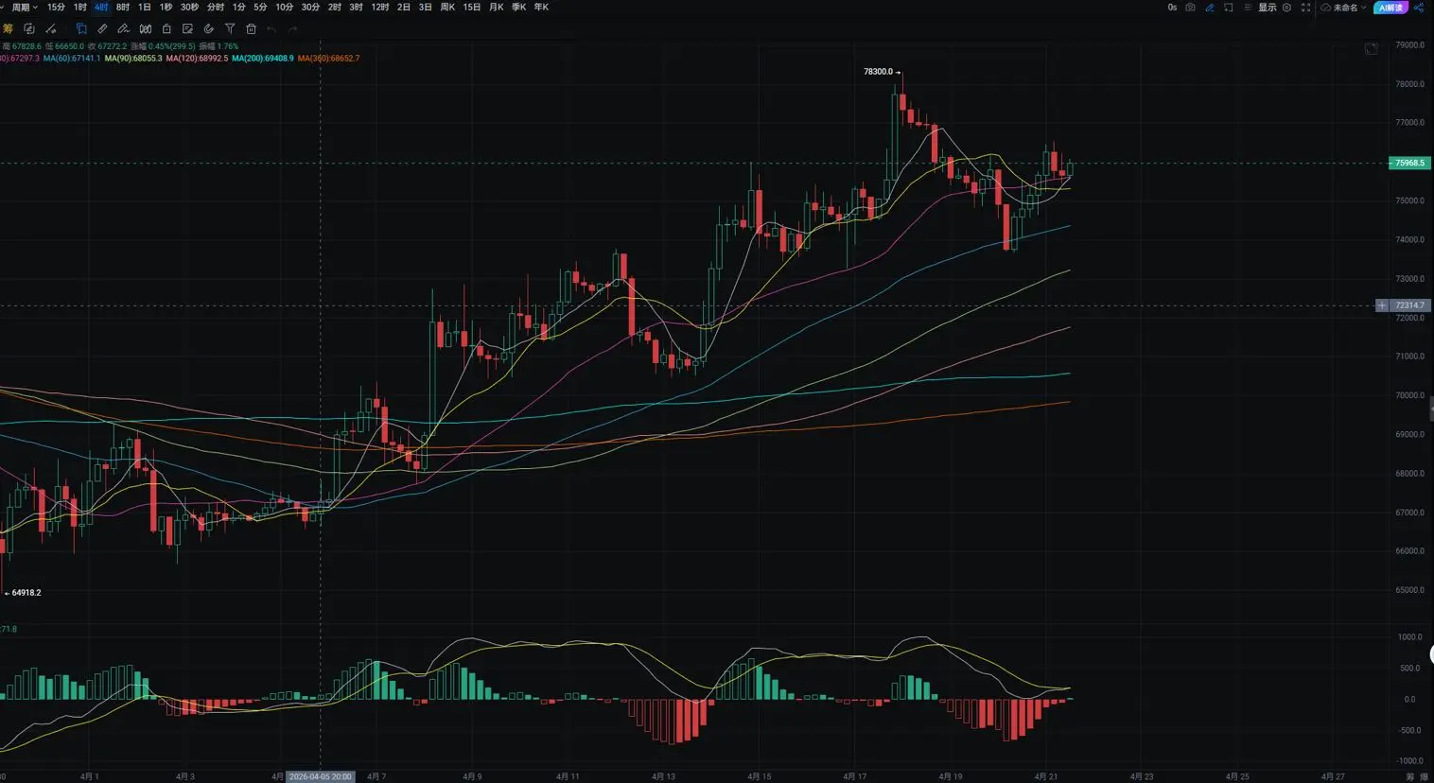Switch to the 年K timeframe
Viewport: 1434px width, 783px height.
tap(541, 8)
